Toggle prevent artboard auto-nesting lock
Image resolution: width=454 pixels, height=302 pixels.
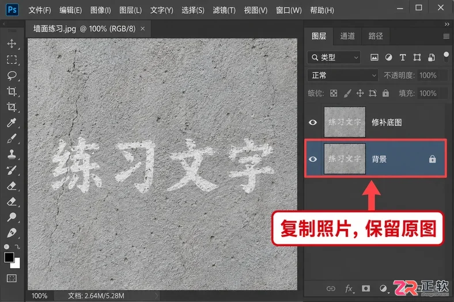tap(373, 93)
